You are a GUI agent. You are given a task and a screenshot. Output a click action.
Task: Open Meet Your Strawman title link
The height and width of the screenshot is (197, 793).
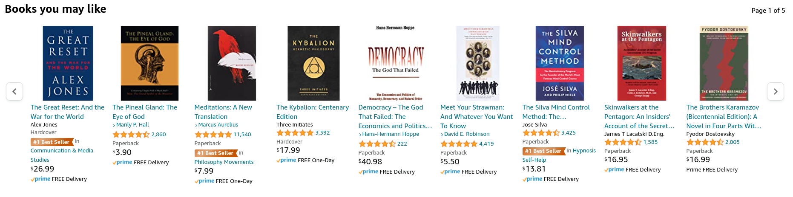pos(472,107)
